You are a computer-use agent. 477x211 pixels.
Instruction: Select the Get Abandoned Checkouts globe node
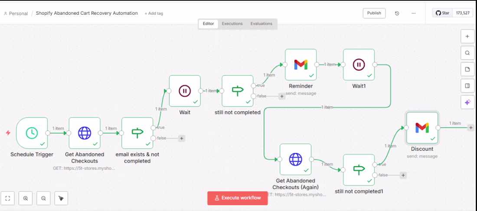(85, 133)
